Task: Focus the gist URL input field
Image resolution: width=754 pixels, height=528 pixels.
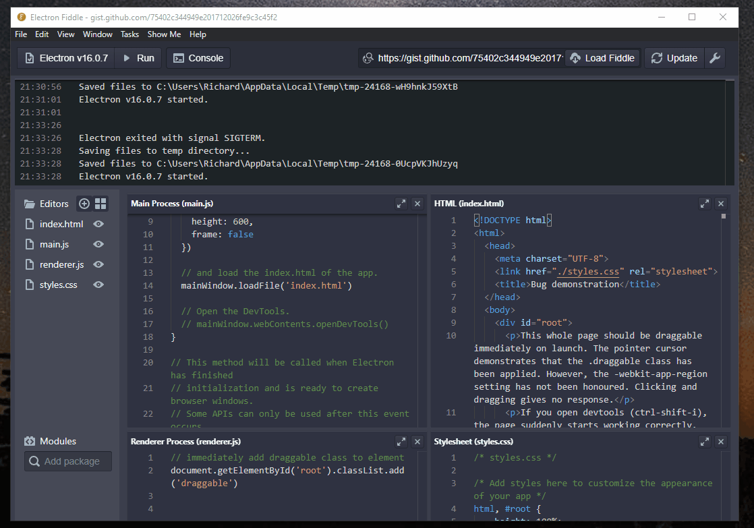Action: (470, 58)
